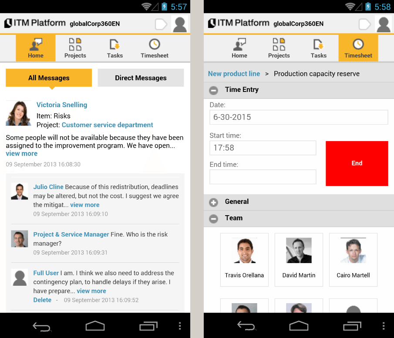Viewport: 394px width, 338px height.
Task: Open Projects tab in left phone
Action: tap(75, 48)
